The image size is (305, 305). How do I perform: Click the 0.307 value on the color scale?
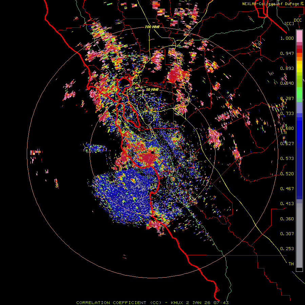tap(287, 234)
